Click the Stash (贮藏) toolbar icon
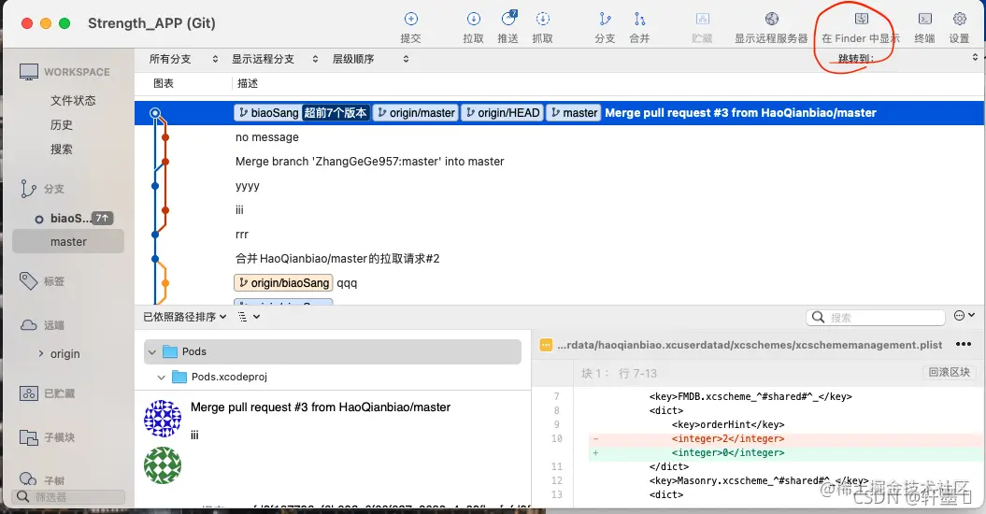The image size is (986, 514). tap(703, 19)
